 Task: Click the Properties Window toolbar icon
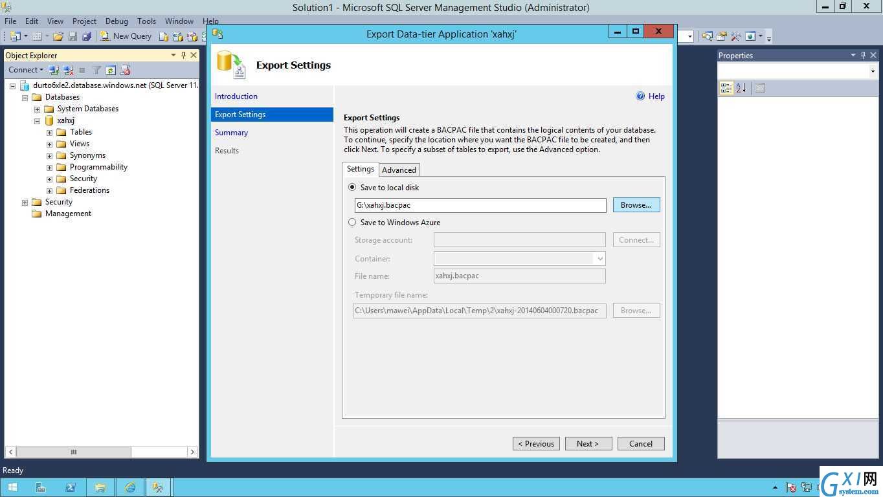tap(721, 36)
